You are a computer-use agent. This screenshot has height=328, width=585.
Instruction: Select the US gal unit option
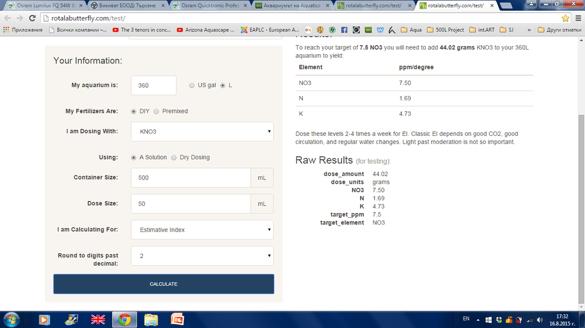tap(192, 86)
